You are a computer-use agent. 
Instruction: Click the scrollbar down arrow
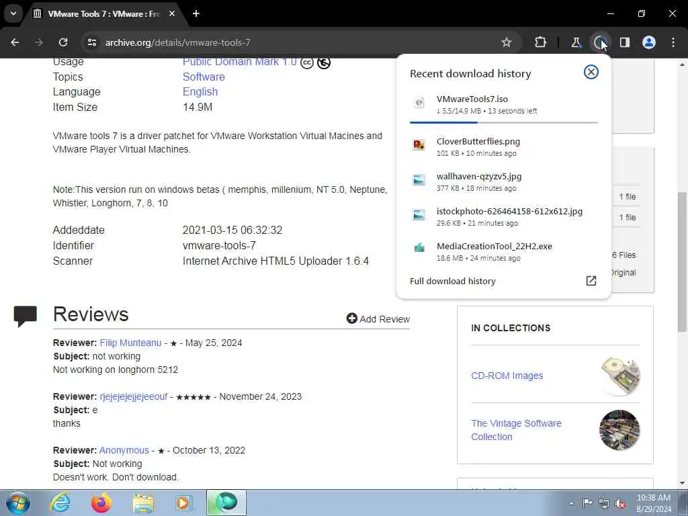coord(683,483)
